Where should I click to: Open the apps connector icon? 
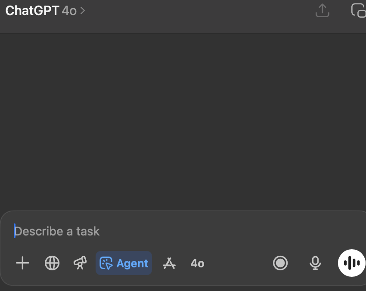click(169, 263)
